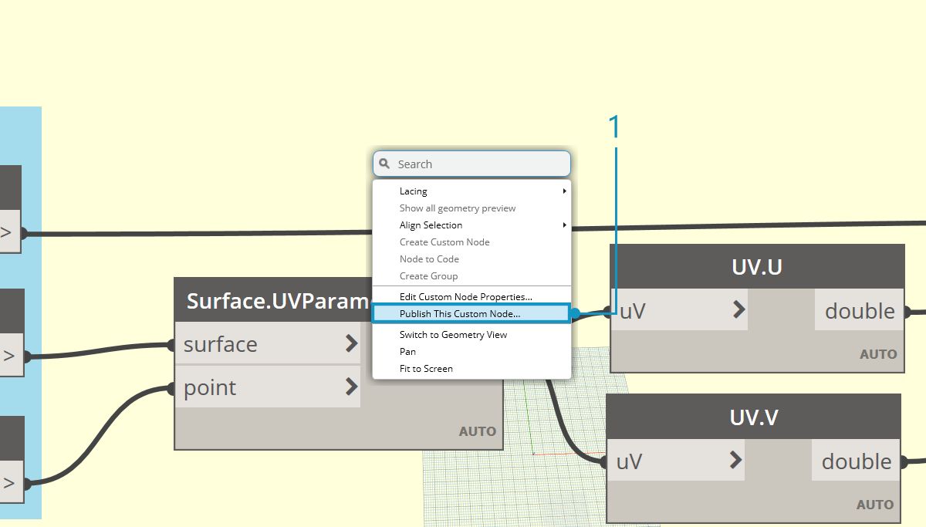The width and height of the screenshot is (926, 527).
Task: Click inside the Search input field
Action: click(471, 164)
